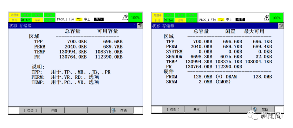Click PROC_1 program name in right screen
The image size is (293, 128).
[204, 20]
